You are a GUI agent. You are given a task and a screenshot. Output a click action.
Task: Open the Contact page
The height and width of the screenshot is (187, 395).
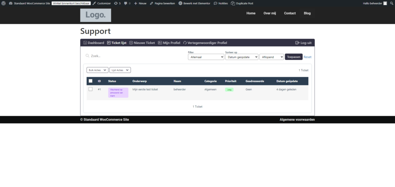click(290, 13)
